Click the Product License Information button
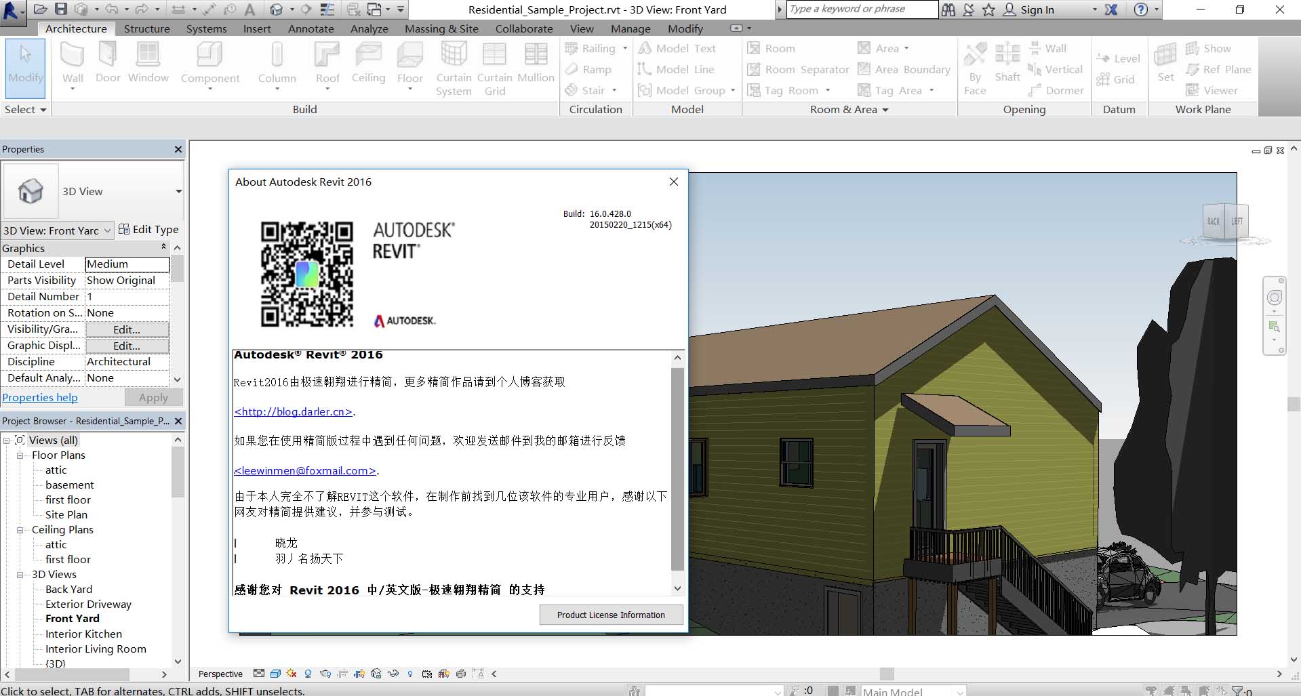This screenshot has width=1301, height=696. [610, 615]
